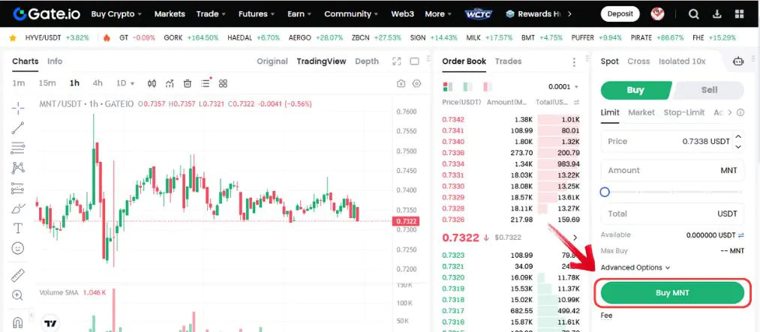Viewport: 760px width, 332px height.
Task: Open order book three-dot options menu
Action: click(574, 62)
